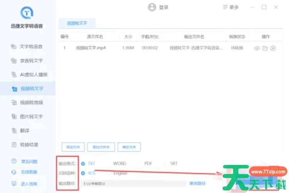This screenshot has height=193, width=289.
Task: Click the 图片转文字 sidebar icon
Action: point(14,116)
